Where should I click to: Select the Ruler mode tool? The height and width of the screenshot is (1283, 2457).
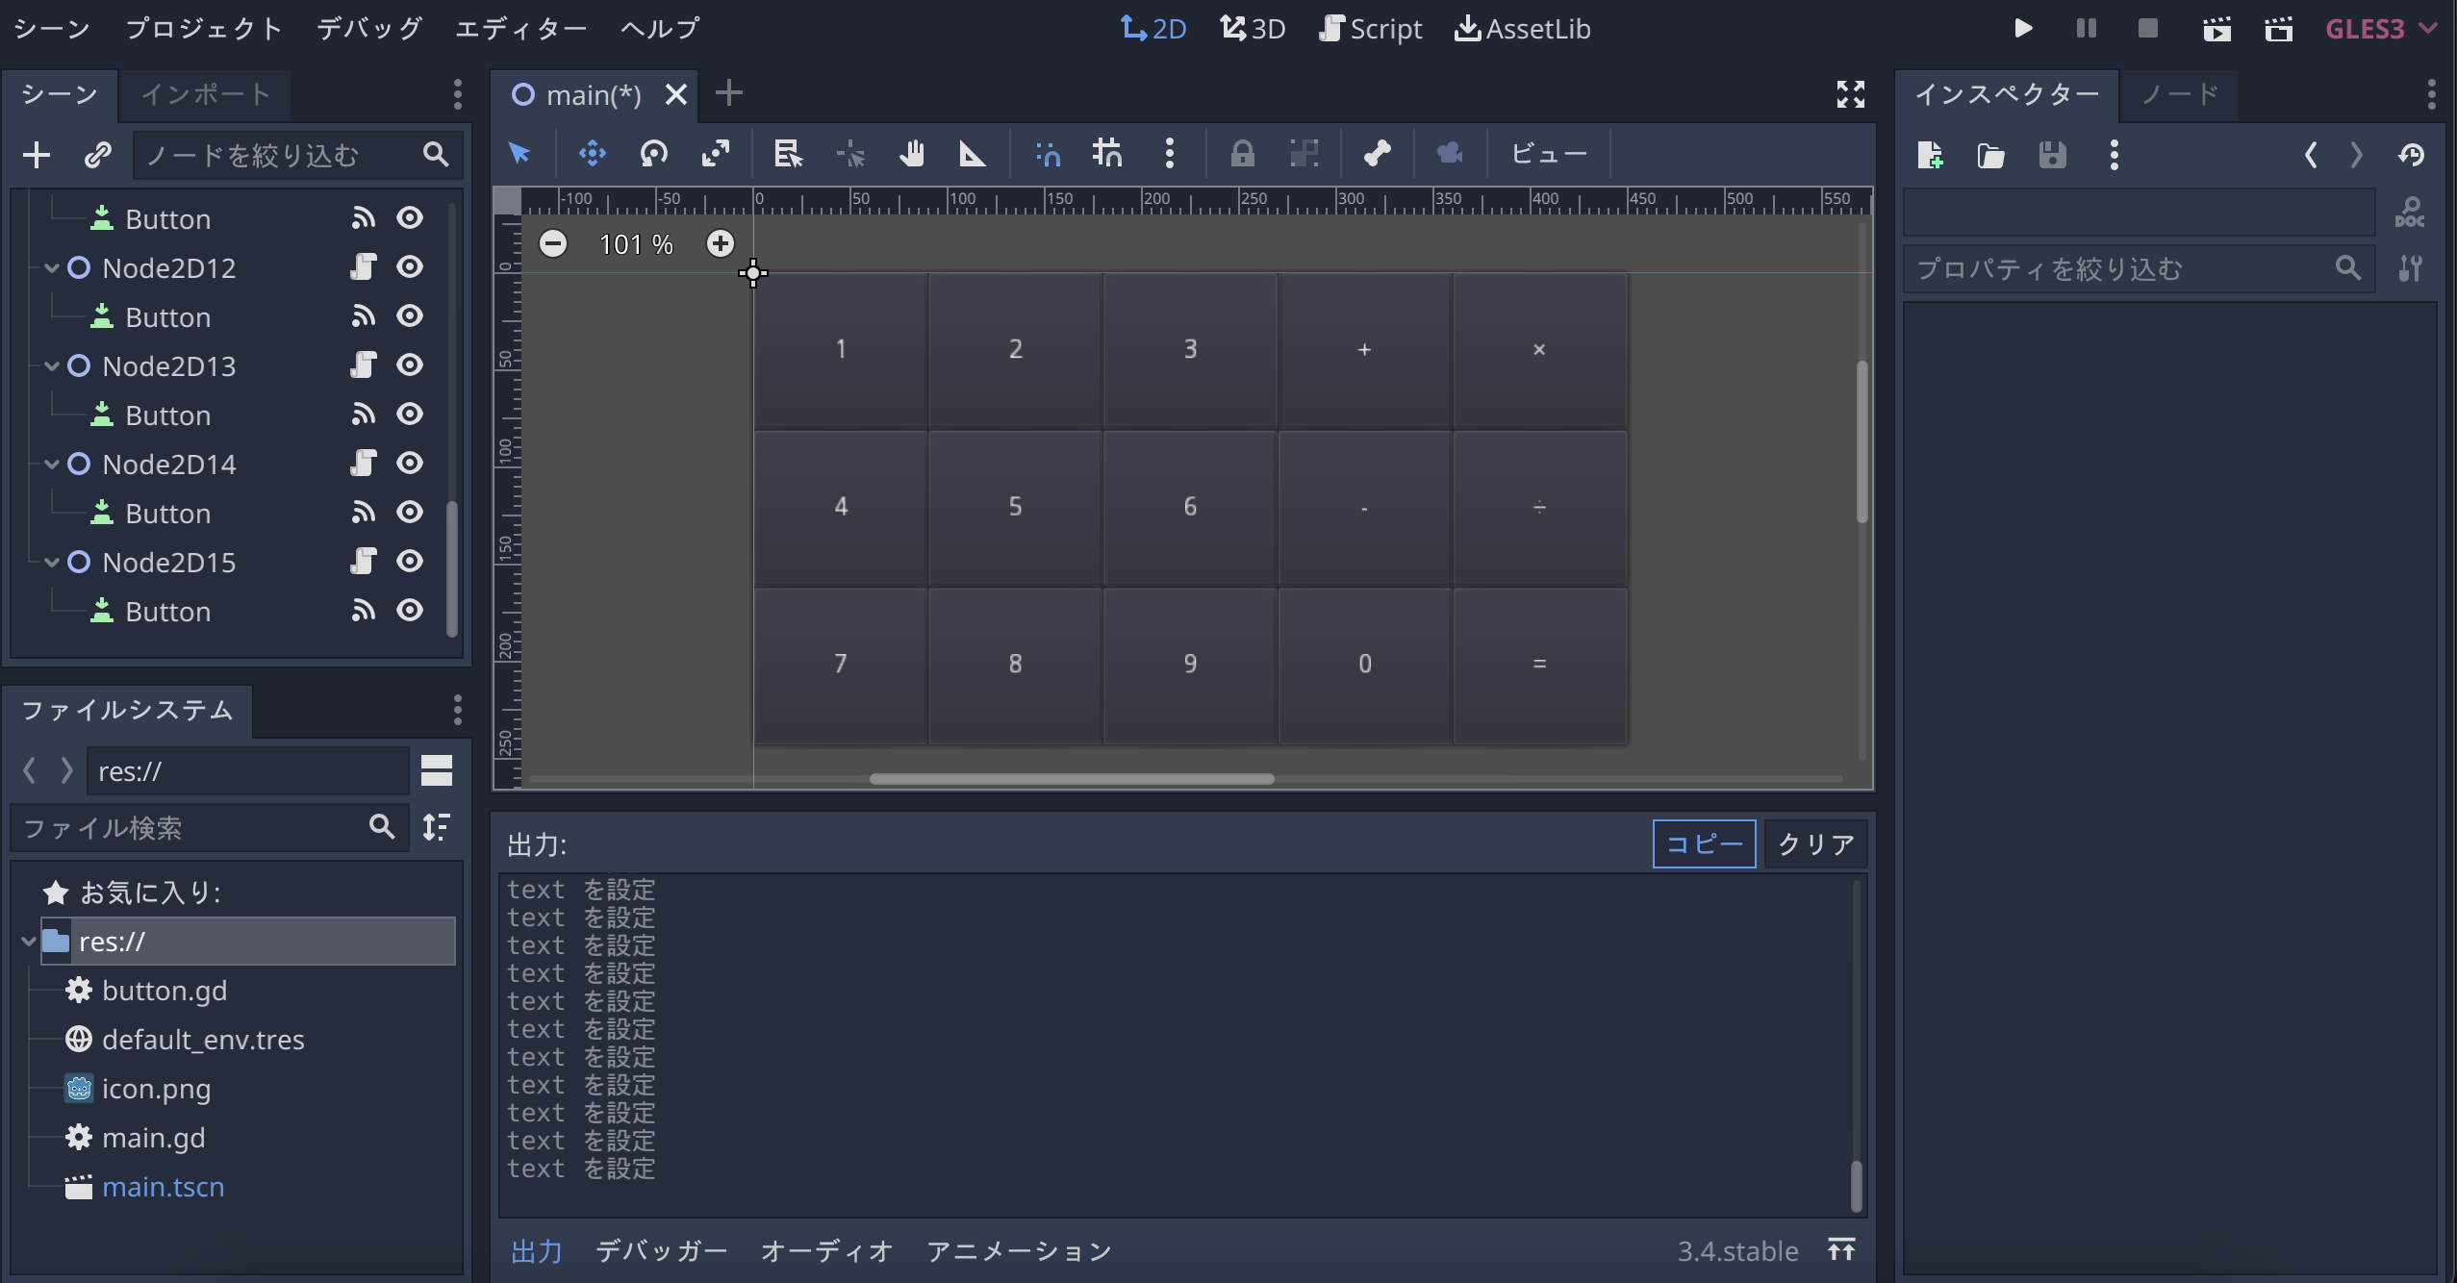[972, 154]
